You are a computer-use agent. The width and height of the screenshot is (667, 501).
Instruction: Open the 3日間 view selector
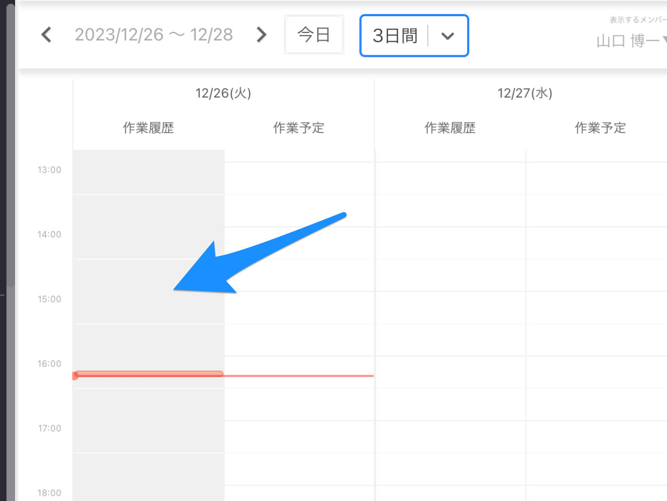coord(395,35)
